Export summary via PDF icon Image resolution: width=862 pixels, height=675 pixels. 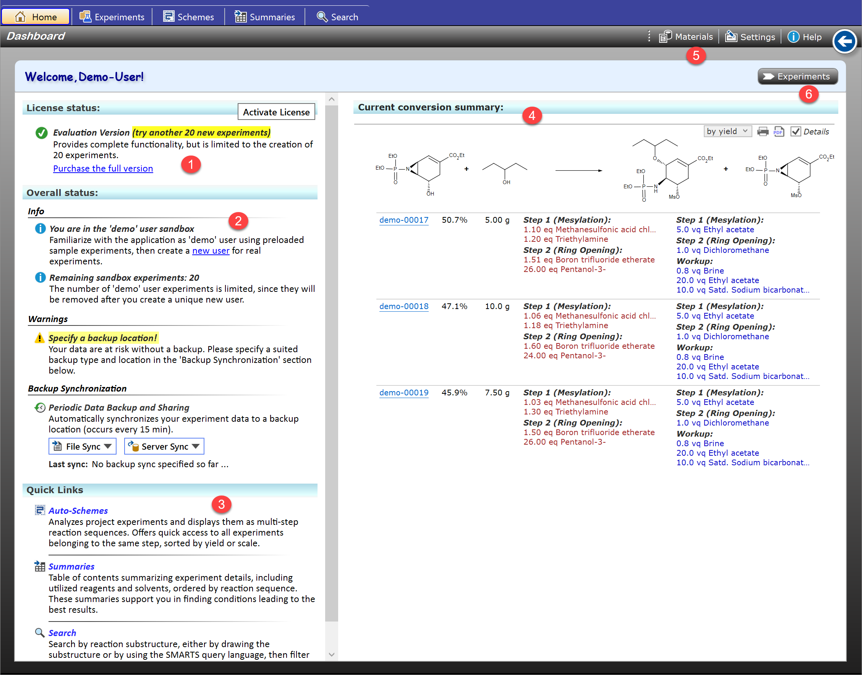pos(778,132)
